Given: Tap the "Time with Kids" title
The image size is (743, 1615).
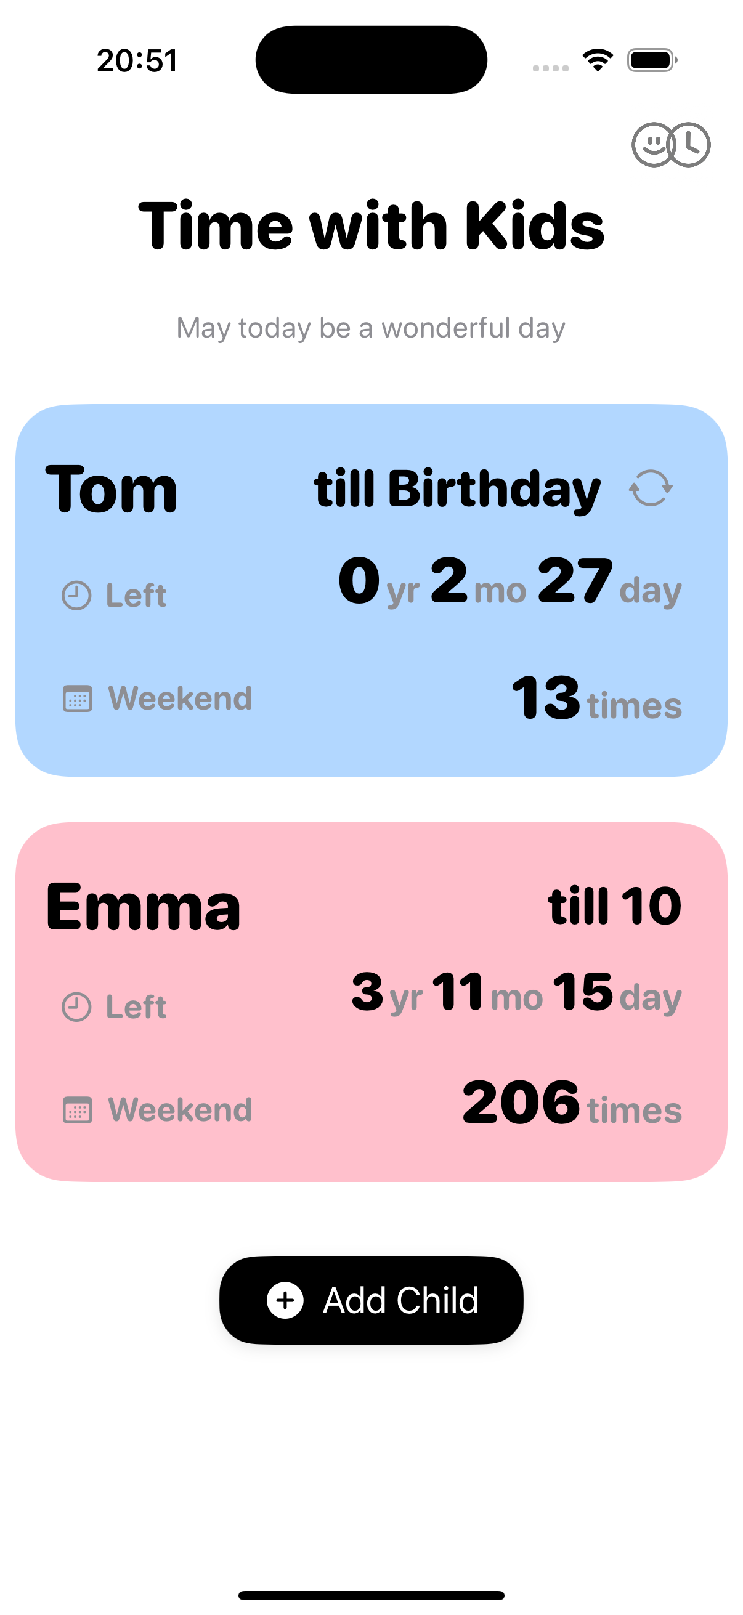Looking at the screenshot, I should coord(371,226).
